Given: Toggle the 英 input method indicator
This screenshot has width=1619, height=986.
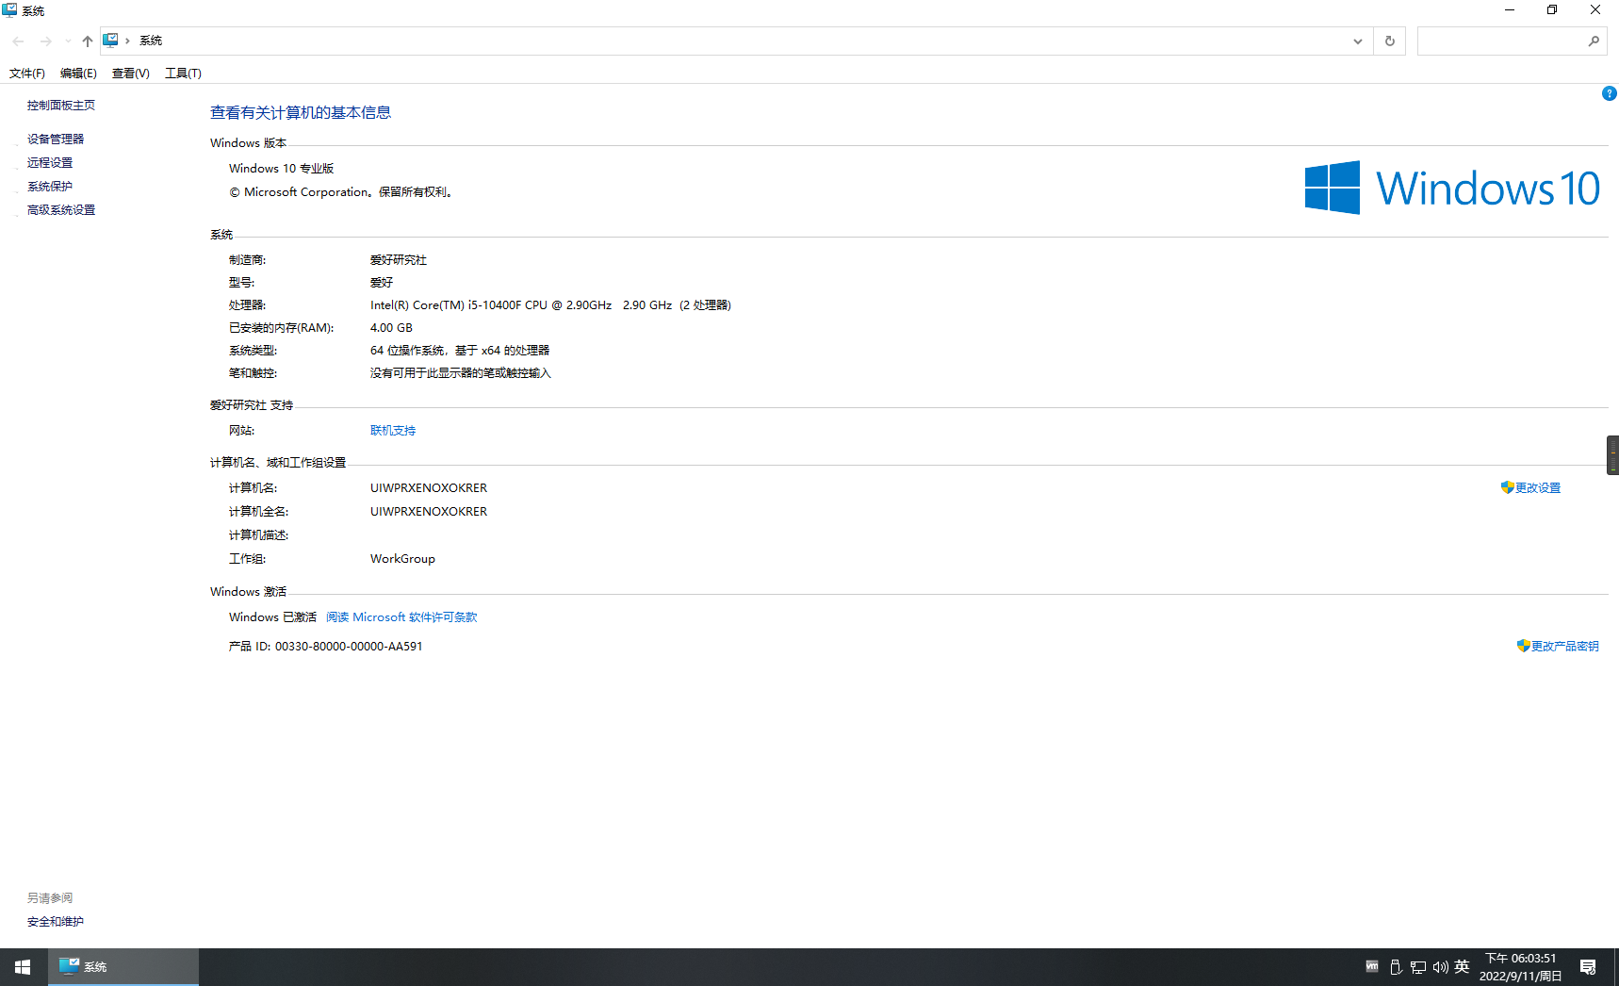Looking at the screenshot, I should pyautogui.click(x=1462, y=967).
